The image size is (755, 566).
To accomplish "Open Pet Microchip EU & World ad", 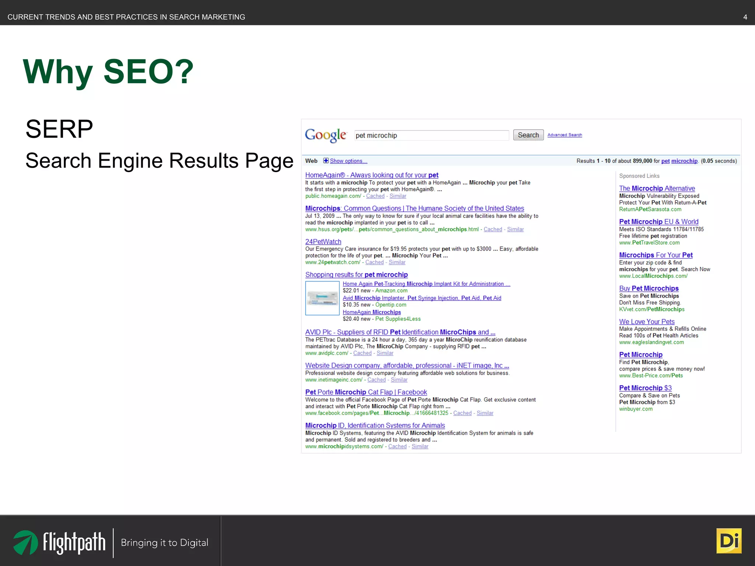I will (659, 221).
